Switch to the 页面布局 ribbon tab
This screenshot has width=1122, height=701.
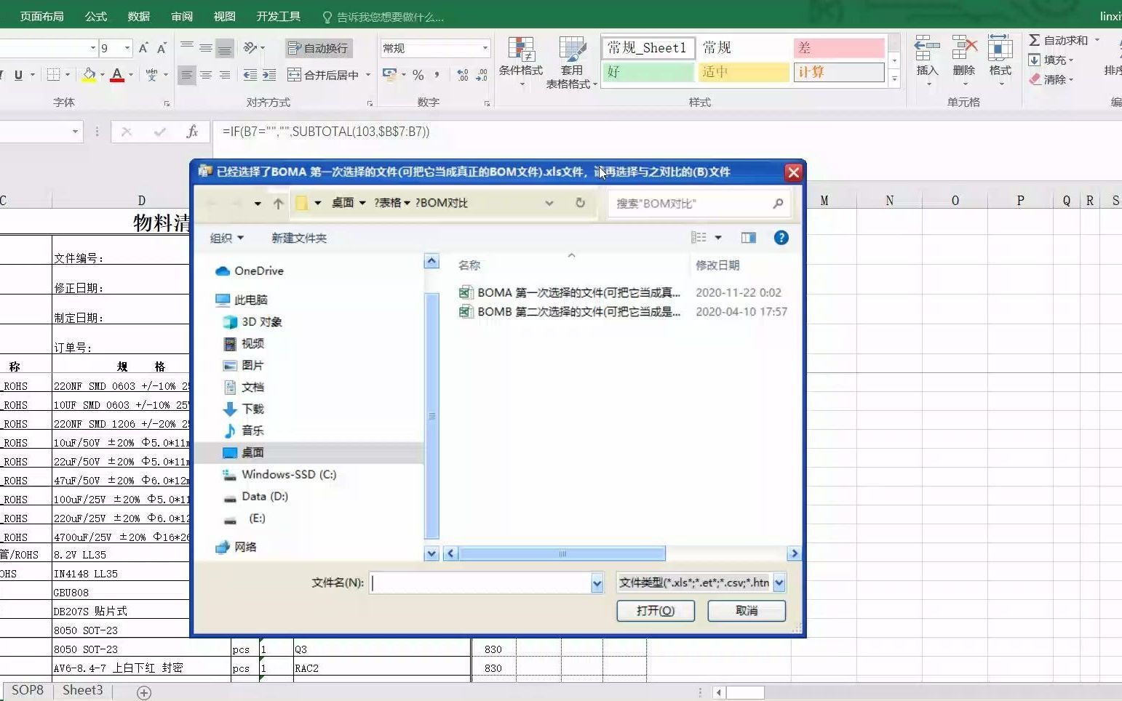(42, 16)
